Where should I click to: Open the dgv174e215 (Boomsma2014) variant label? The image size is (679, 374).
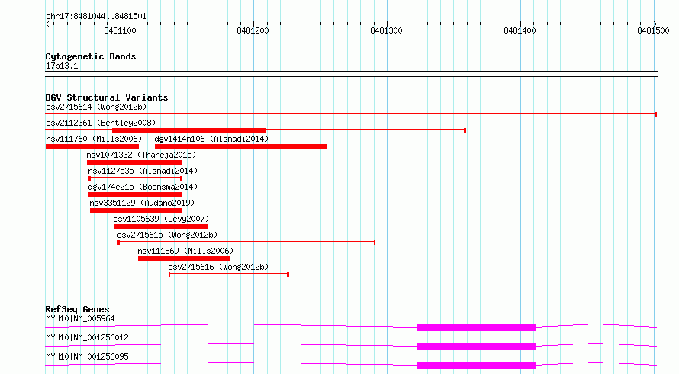143,187
